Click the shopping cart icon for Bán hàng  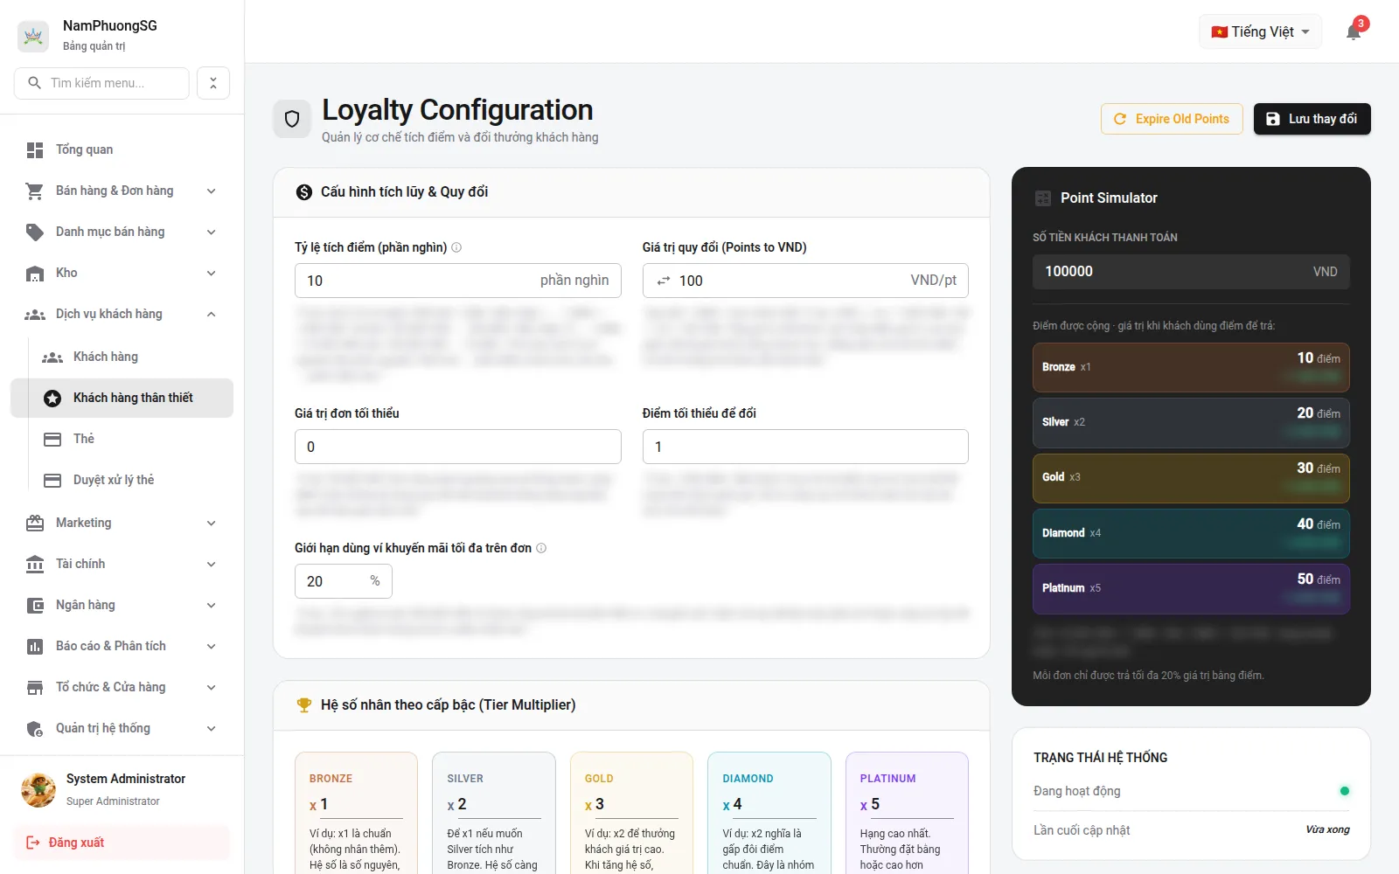pyautogui.click(x=35, y=191)
